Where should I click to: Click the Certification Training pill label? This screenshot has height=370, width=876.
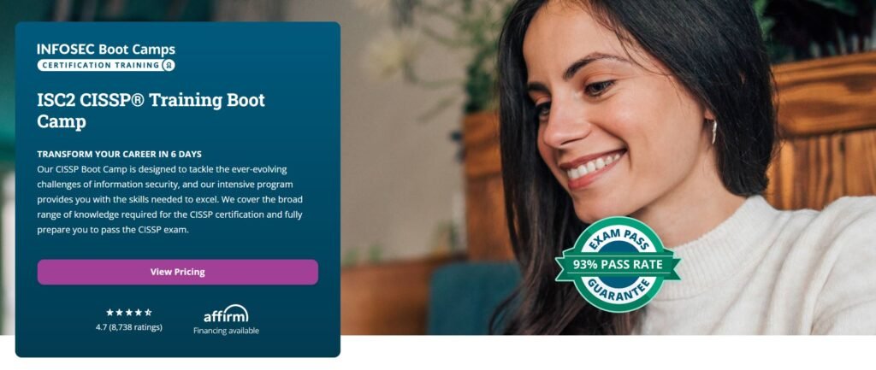[106, 65]
